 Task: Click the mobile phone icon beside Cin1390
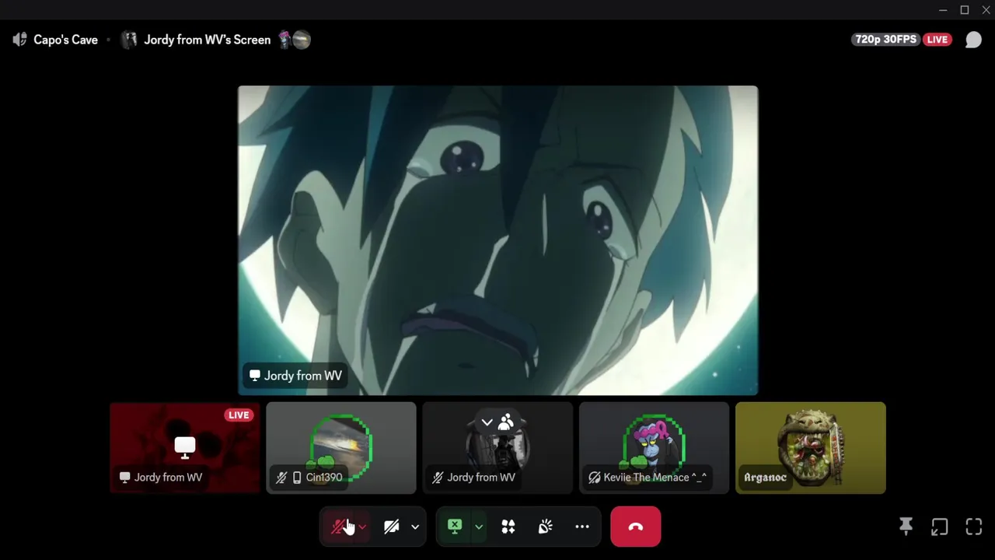click(297, 478)
